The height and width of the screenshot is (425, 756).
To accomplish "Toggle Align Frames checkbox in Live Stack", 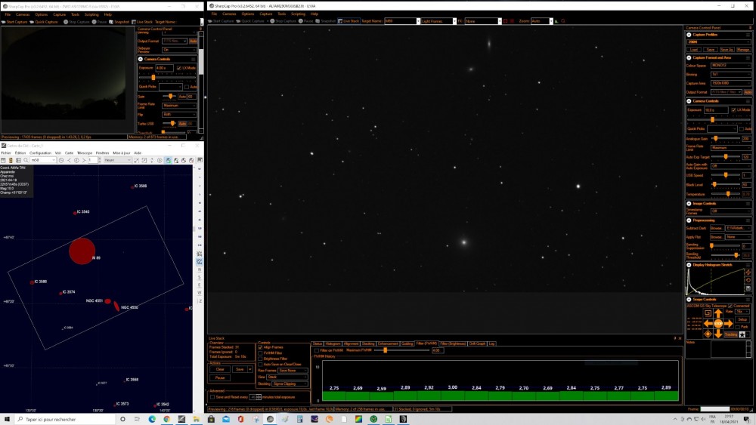I will [260, 347].
